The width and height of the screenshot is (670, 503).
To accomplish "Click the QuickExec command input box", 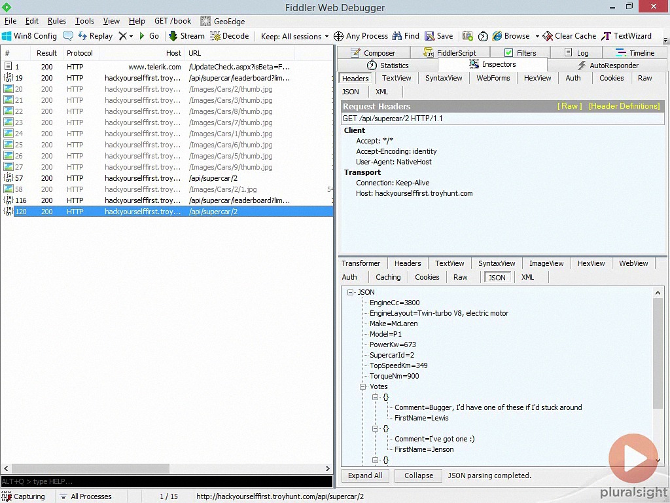I will (x=167, y=481).
